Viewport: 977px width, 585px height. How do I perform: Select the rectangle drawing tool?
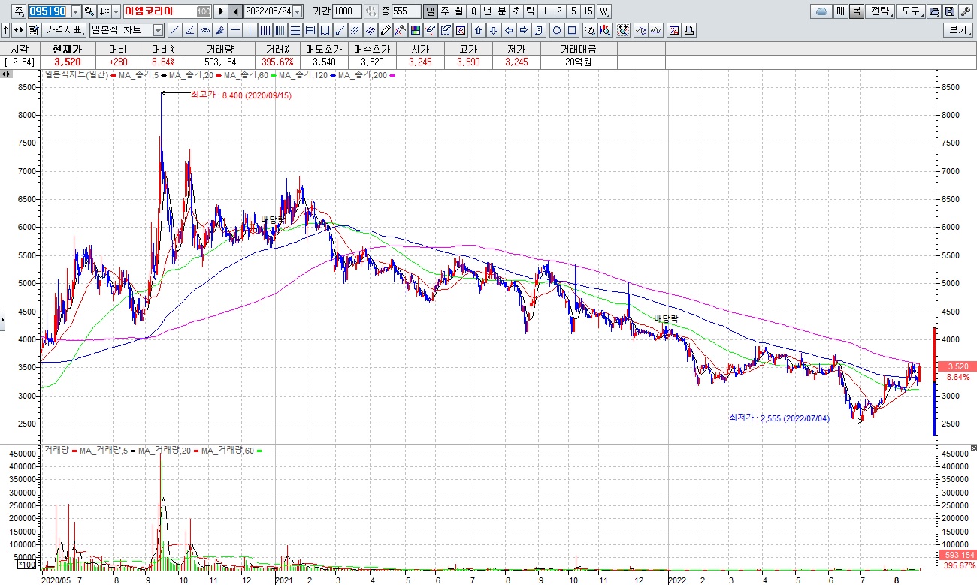(572, 30)
